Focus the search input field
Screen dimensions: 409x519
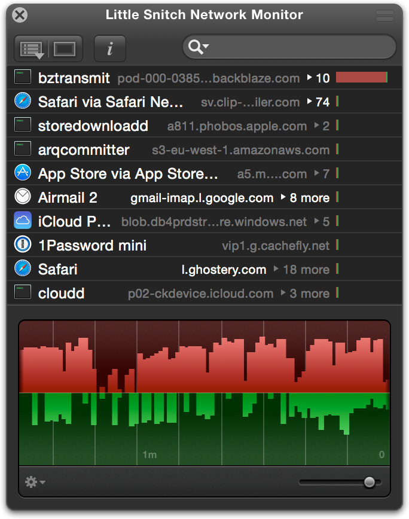(289, 47)
